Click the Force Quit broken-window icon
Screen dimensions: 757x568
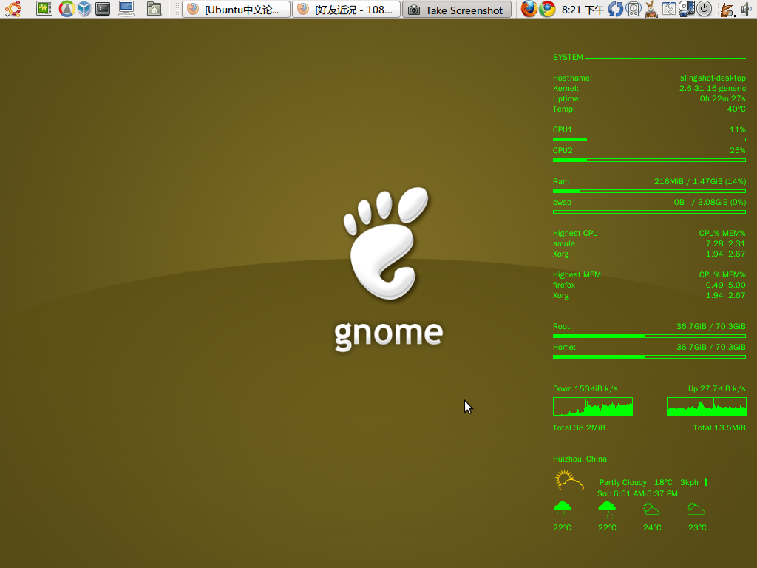pyautogui.click(x=668, y=9)
